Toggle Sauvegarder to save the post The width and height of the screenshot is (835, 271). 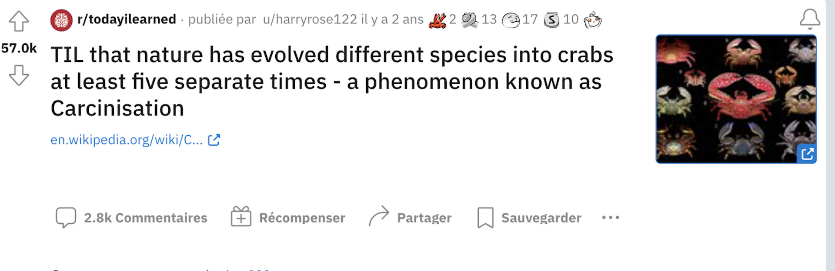(529, 218)
